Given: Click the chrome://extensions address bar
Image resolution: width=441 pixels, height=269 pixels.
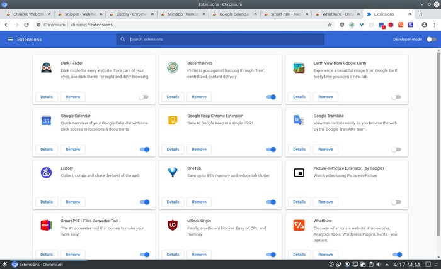Looking at the screenshot, I should (x=183, y=25).
